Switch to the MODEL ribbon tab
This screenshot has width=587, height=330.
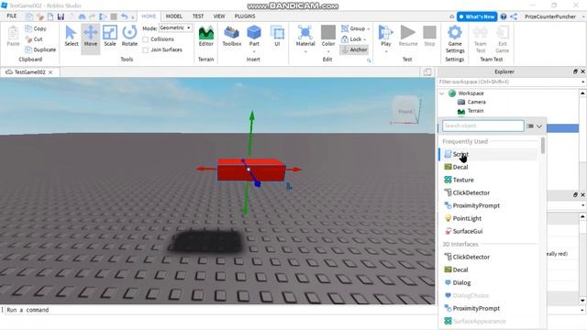[x=174, y=16]
